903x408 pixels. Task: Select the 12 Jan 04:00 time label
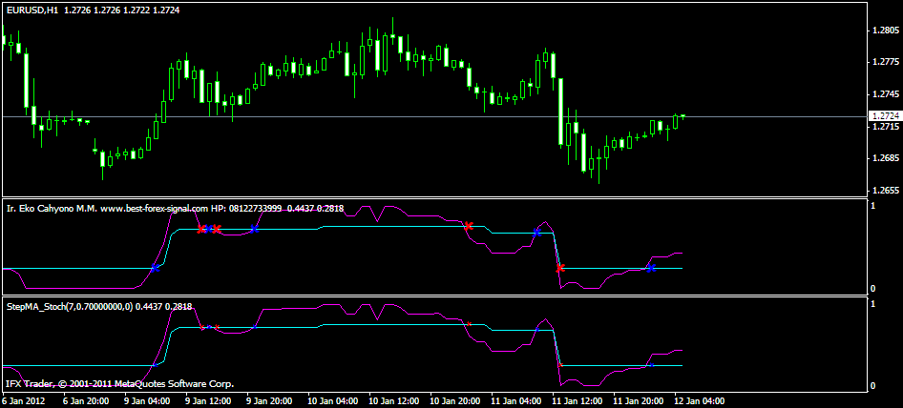[701, 400]
